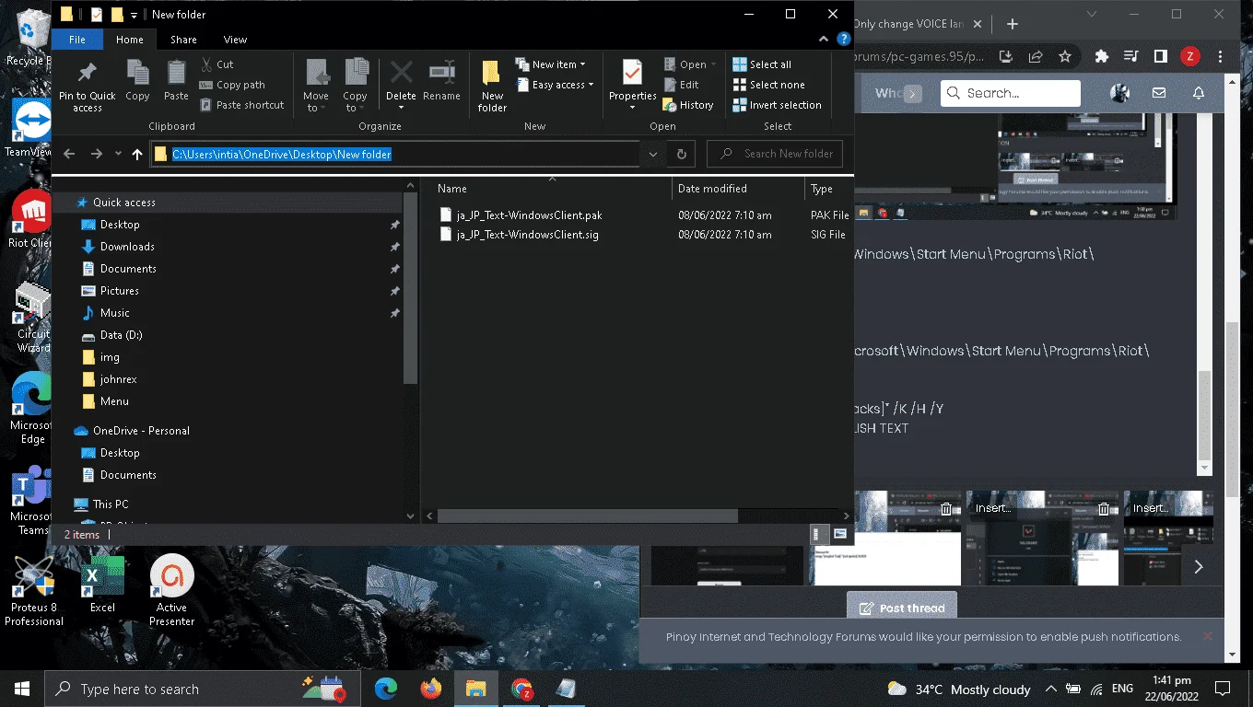Open Quick Access Toolbar customize dropdown

pyautogui.click(x=134, y=15)
